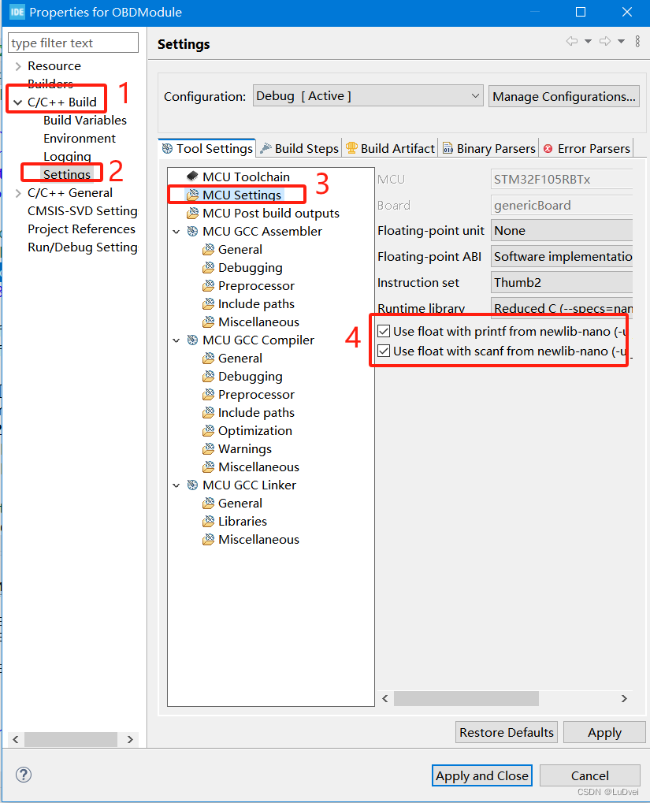
Task: Expand the C/C++ General node
Action: click(18, 193)
